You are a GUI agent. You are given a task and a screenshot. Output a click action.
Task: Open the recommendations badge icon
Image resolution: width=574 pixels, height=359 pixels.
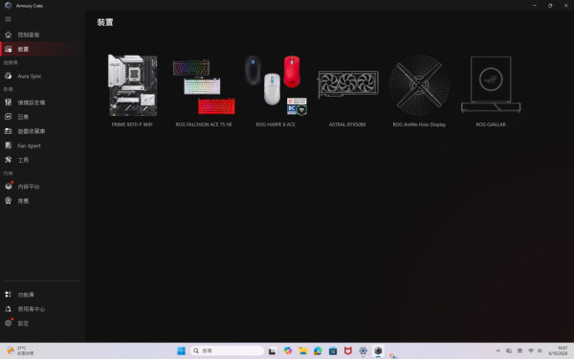click(8, 201)
